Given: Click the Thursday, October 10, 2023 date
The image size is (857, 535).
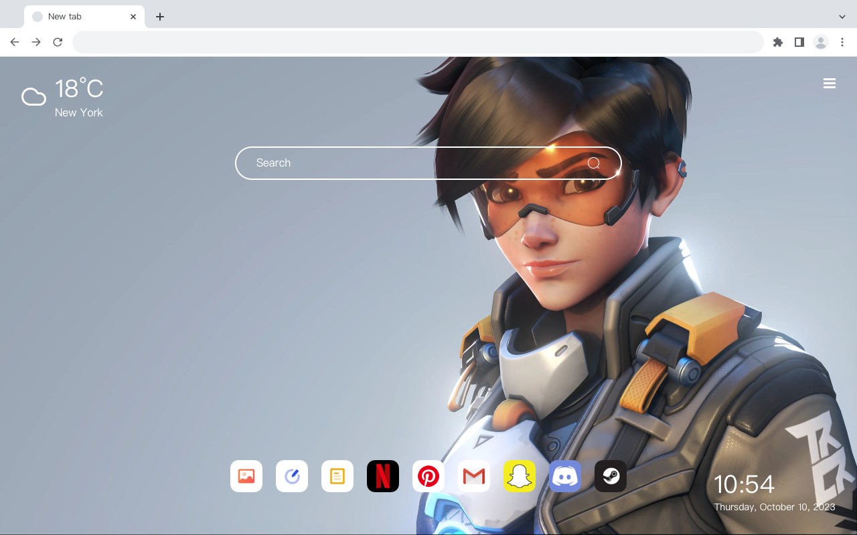Looking at the screenshot, I should (775, 507).
